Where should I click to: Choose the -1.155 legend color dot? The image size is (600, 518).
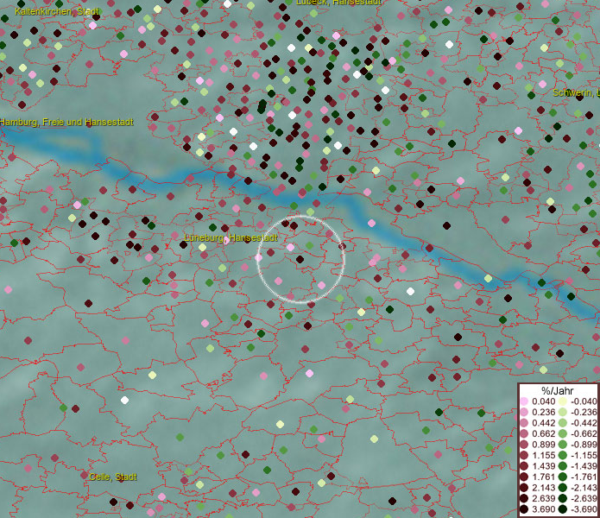(x=563, y=455)
